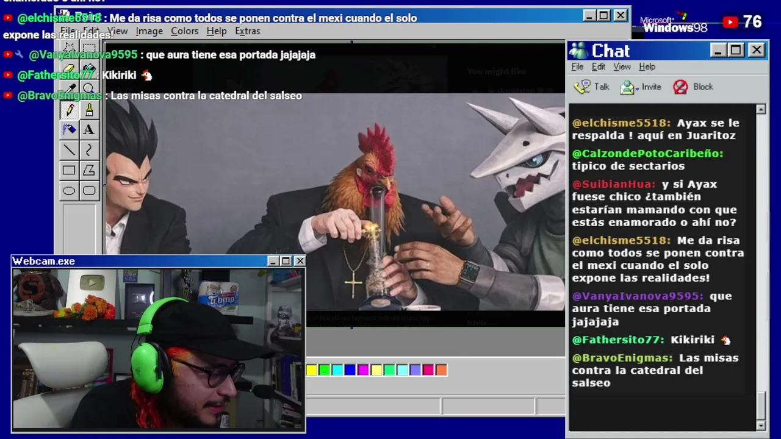Close the Webcam.exe window
The width and height of the screenshot is (781, 439).
[x=300, y=261]
